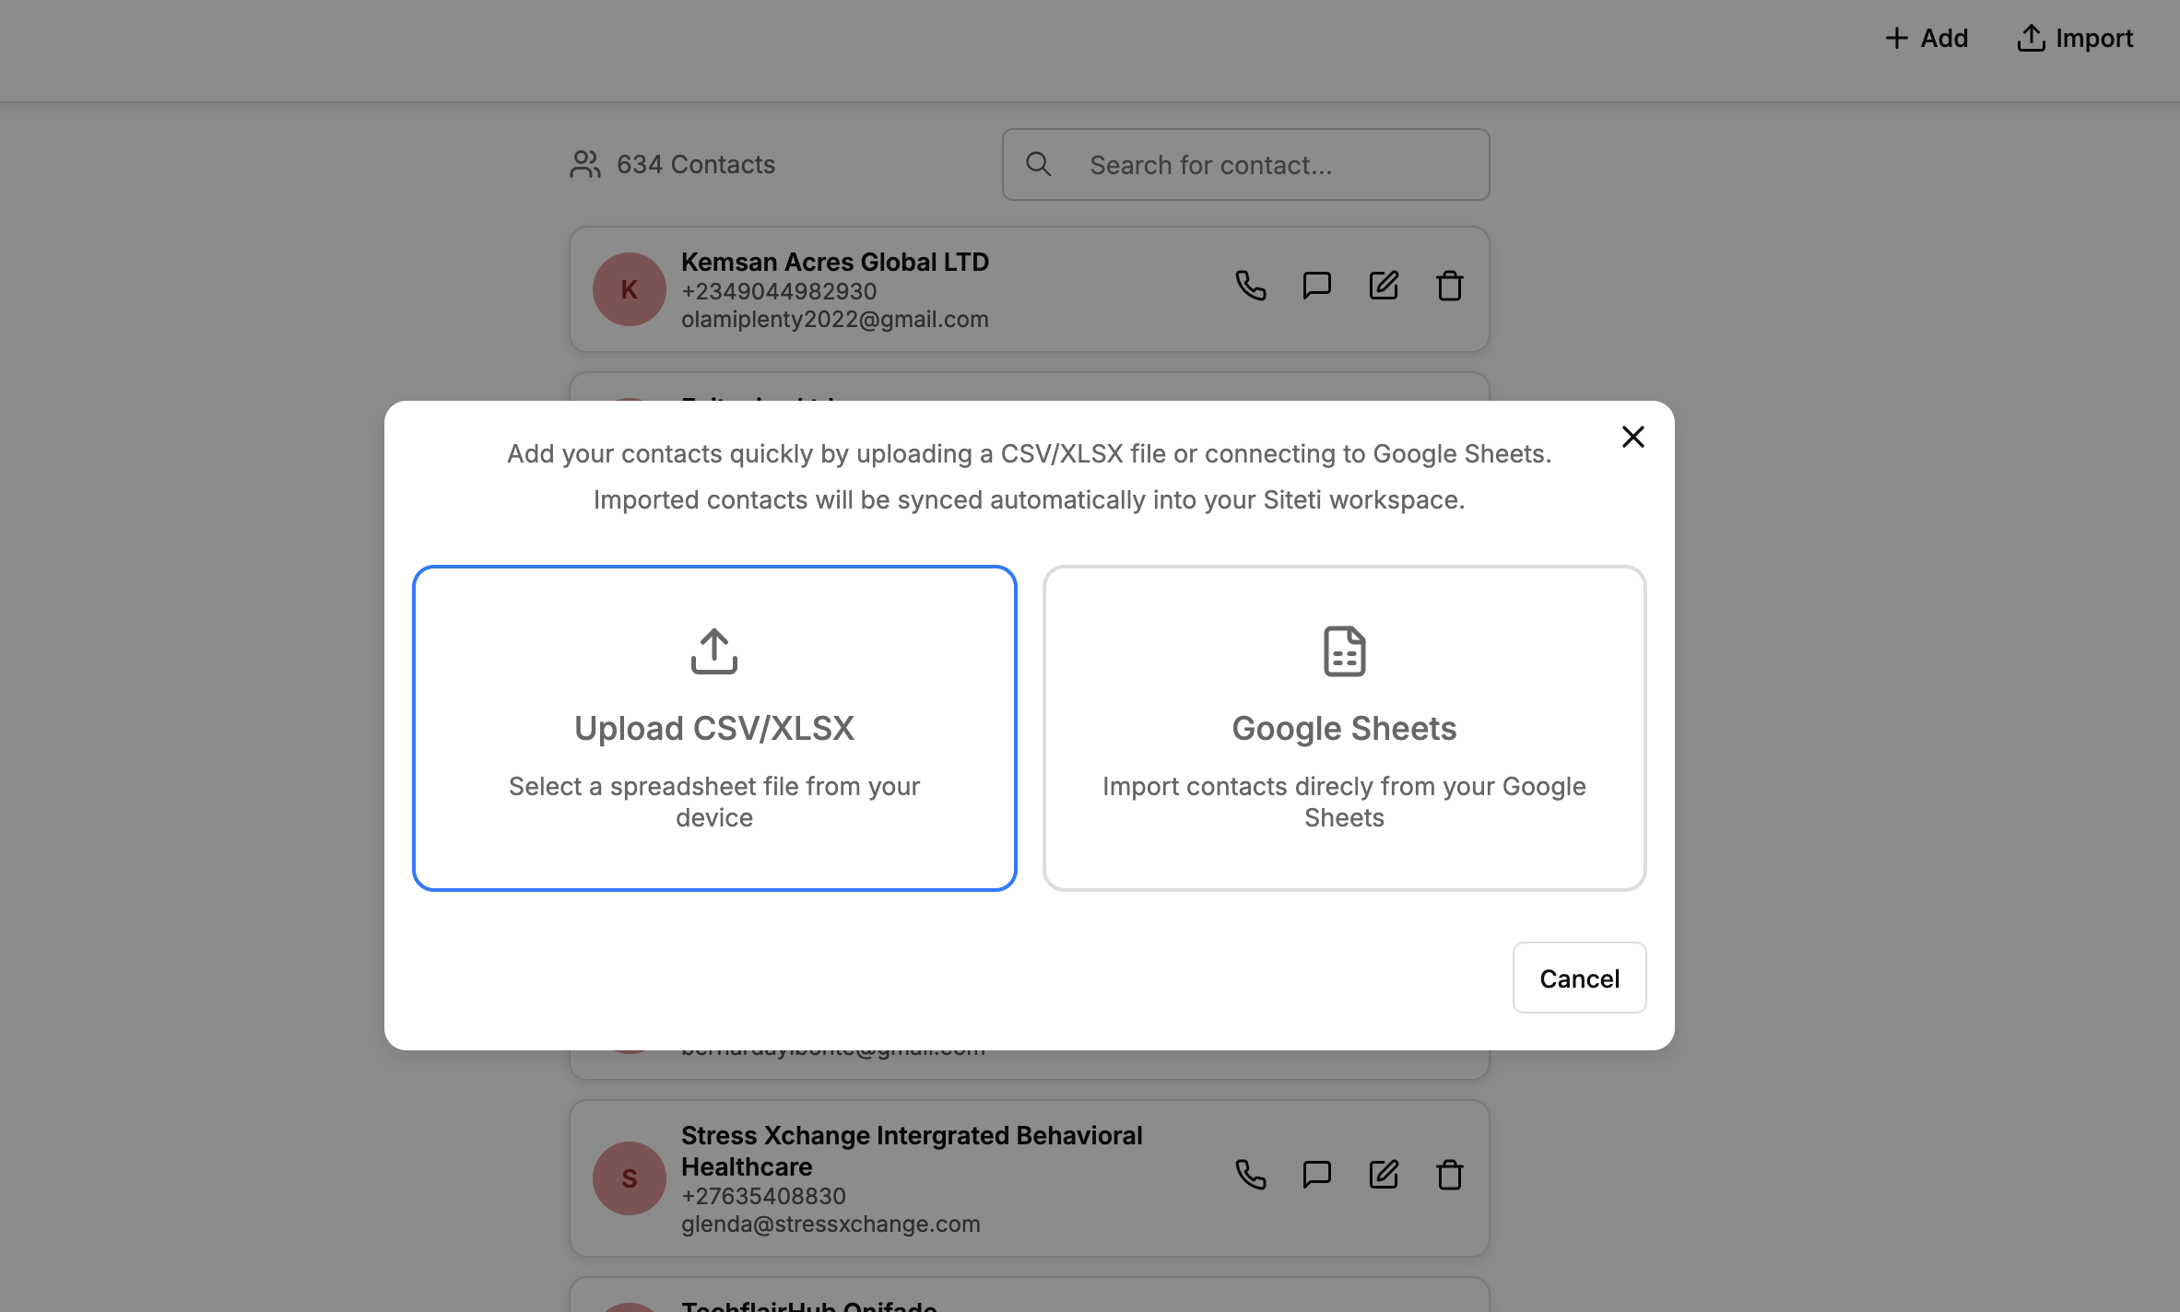Open the Add contact option
The image size is (2180, 1312).
tap(1927, 39)
